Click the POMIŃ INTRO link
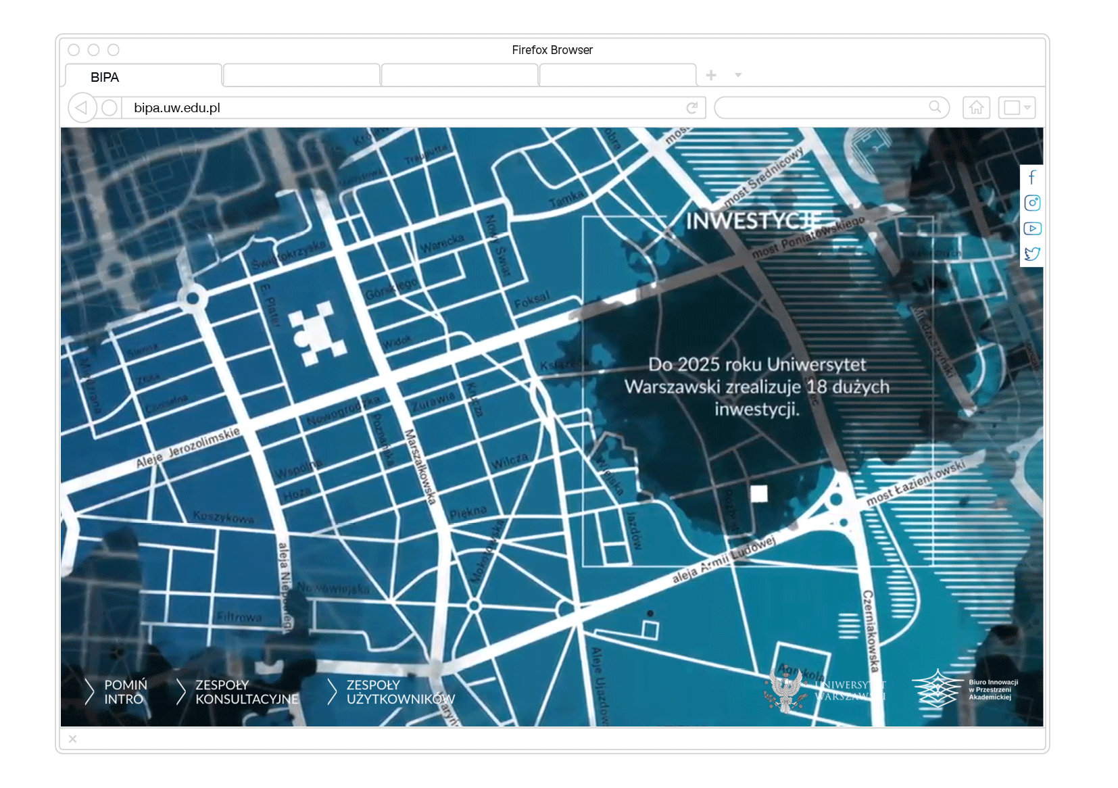1118x788 pixels. [124, 692]
